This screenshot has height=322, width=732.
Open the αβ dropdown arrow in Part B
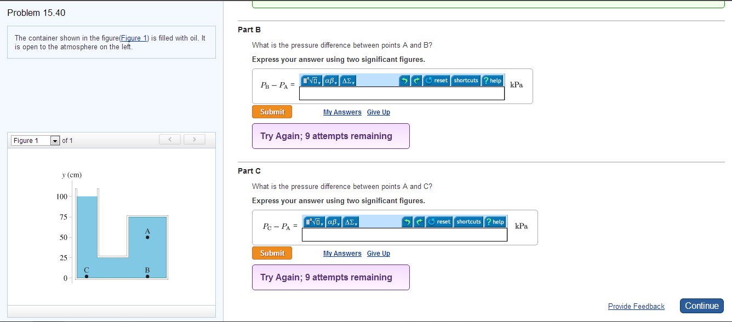point(336,82)
